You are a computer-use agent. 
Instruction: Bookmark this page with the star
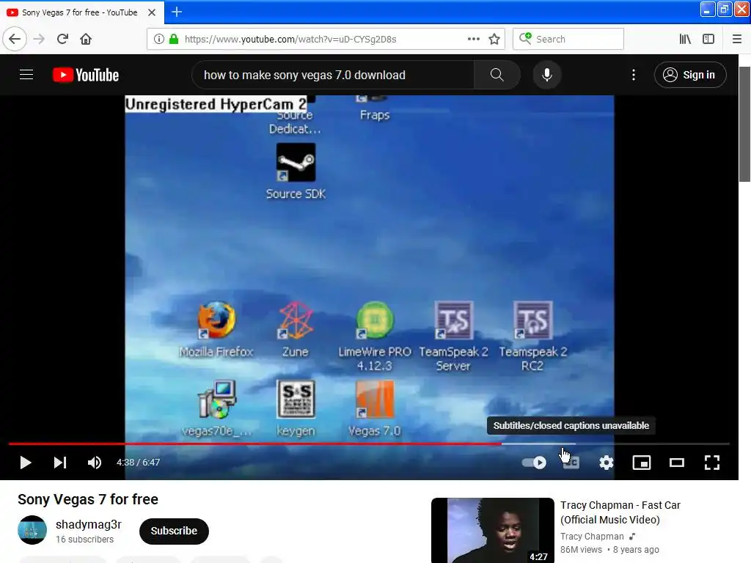(494, 40)
